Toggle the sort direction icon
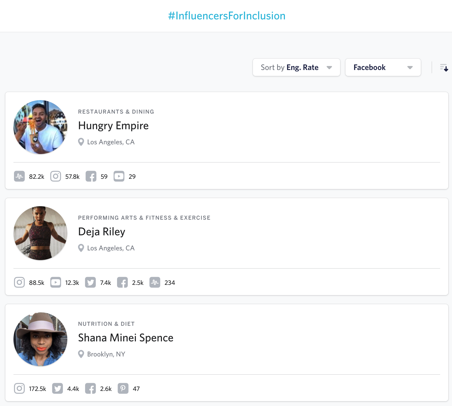 (x=444, y=68)
